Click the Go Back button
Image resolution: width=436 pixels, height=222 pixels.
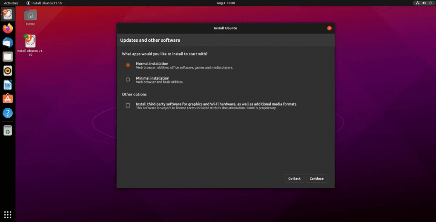tap(294, 179)
